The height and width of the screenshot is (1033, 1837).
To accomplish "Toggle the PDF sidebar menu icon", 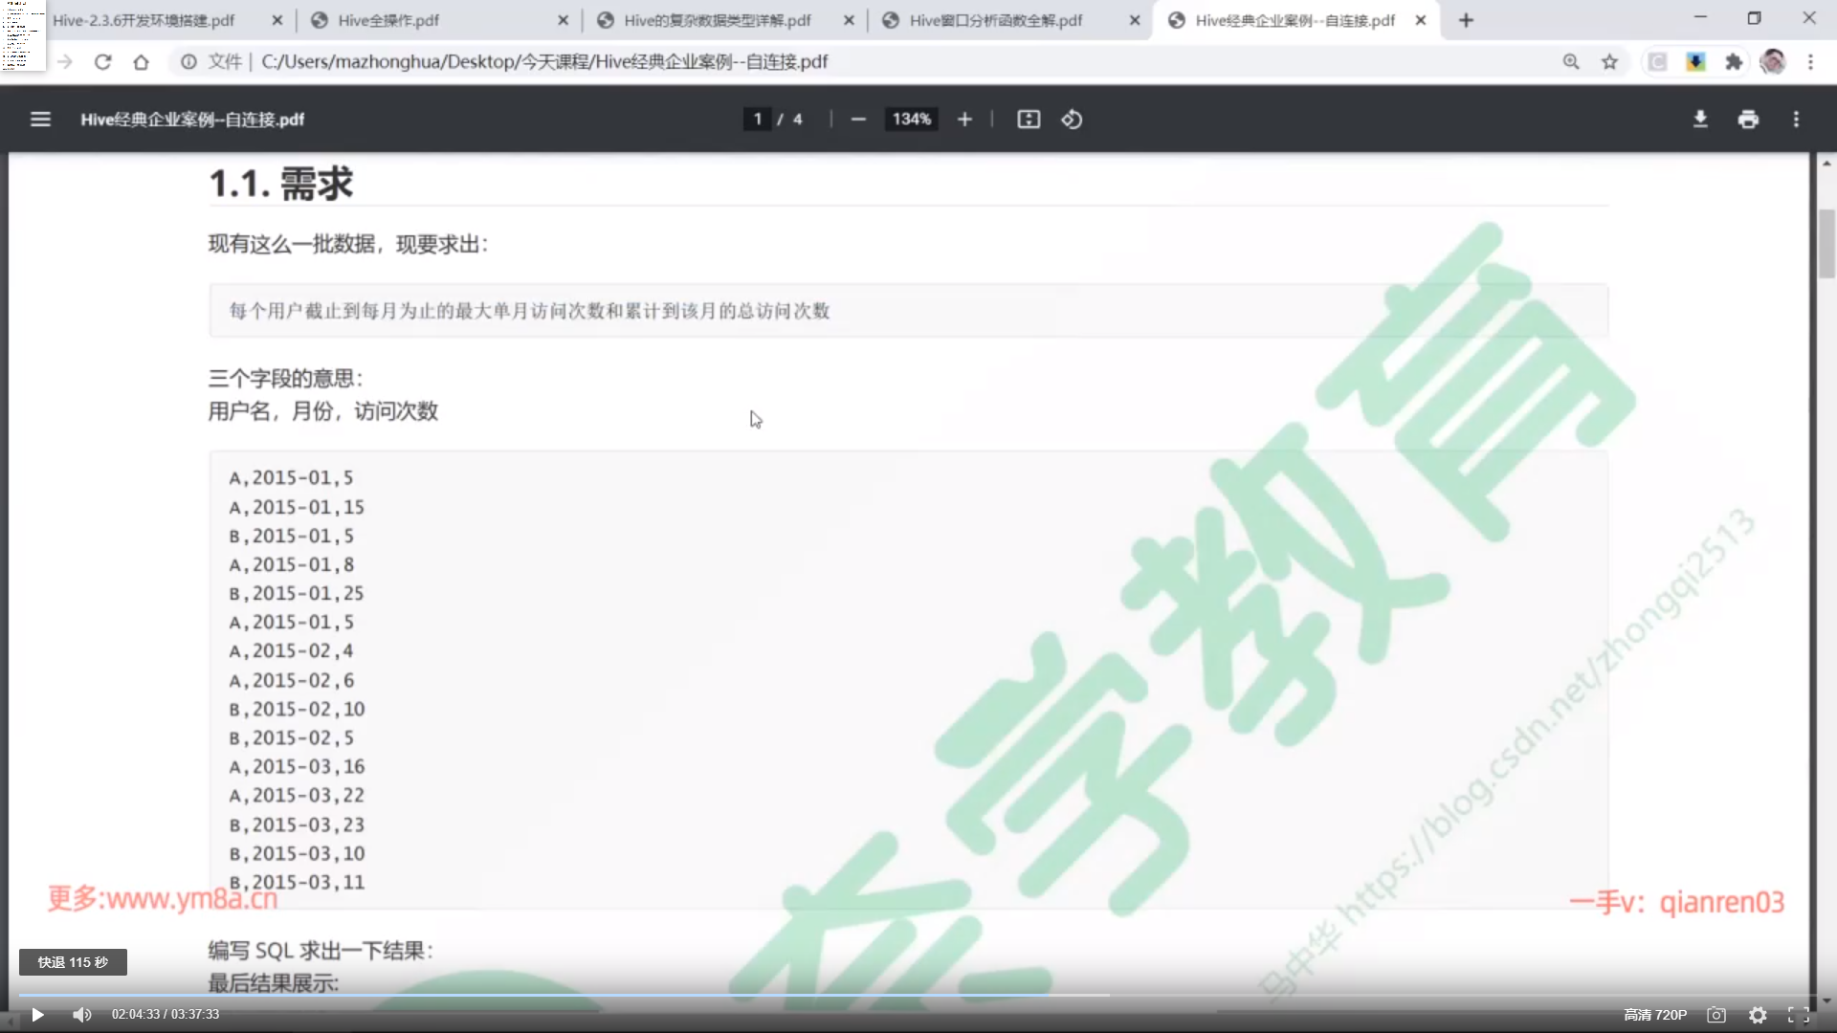I will [40, 120].
